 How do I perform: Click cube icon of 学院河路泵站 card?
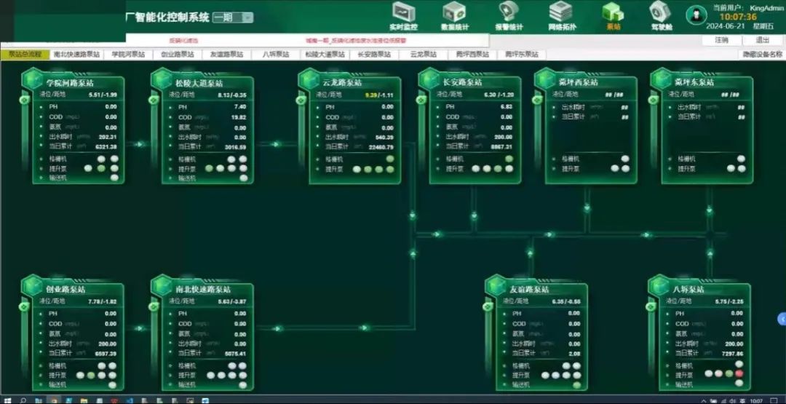click(33, 79)
